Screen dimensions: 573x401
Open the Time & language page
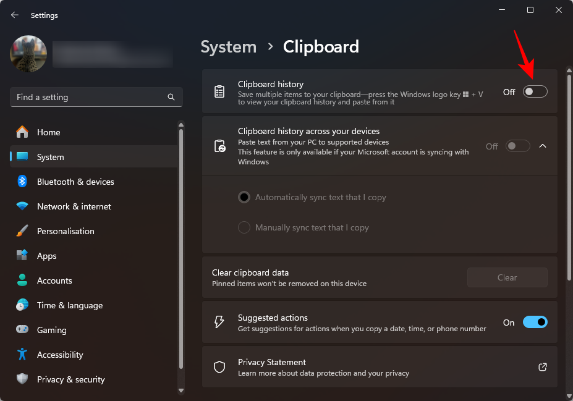[69, 305]
